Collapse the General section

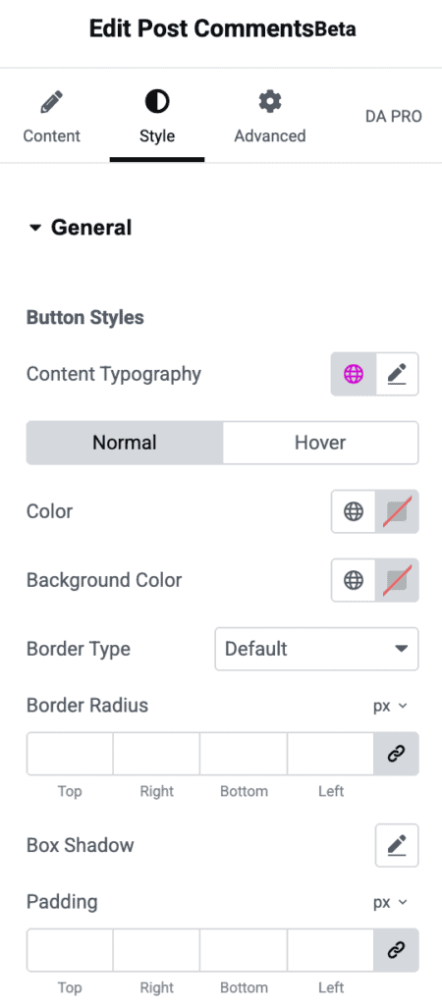81,228
